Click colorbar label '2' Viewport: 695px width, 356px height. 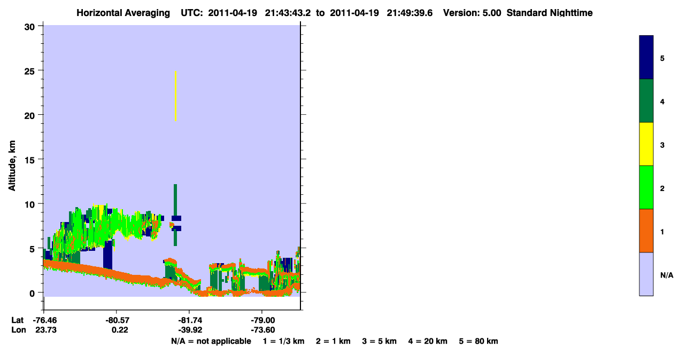662,188
